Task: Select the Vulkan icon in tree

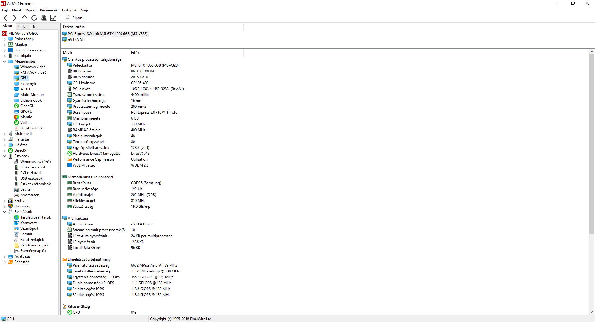Action: pyautogui.click(x=16, y=123)
